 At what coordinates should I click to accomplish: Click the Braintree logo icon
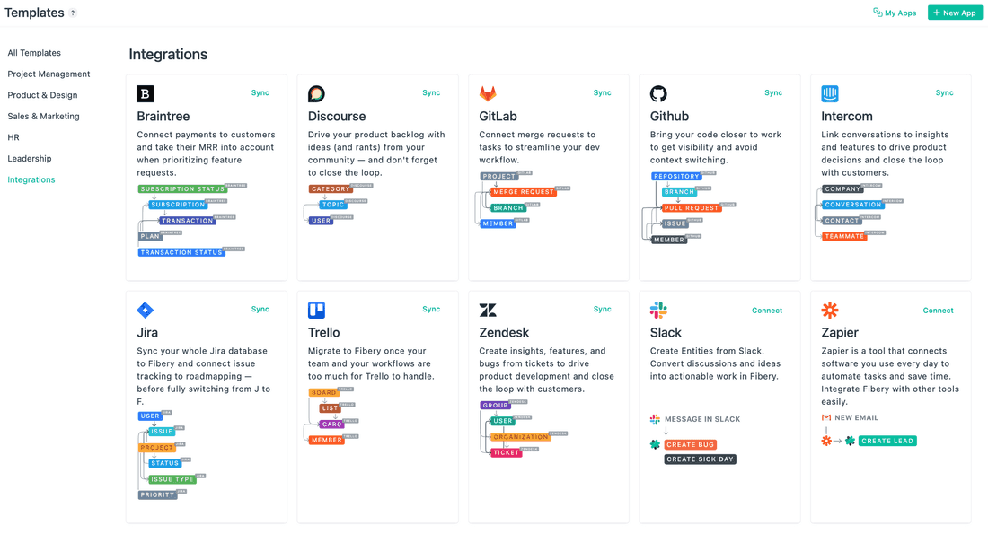pyautogui.click(x=145, y=93)
